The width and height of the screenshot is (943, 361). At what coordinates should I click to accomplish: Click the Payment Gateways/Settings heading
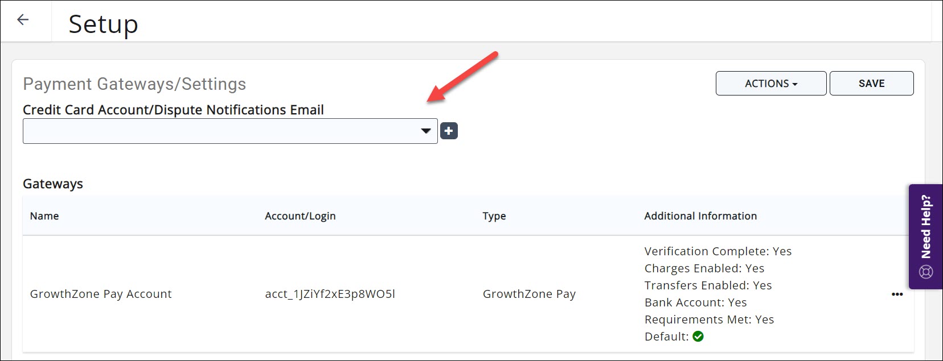pyautogui.click(x=134, y=84)
